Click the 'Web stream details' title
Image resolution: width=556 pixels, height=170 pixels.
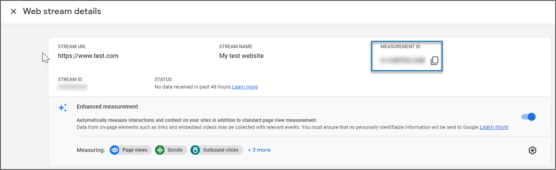pyautogui.click(x=62, y=11)
